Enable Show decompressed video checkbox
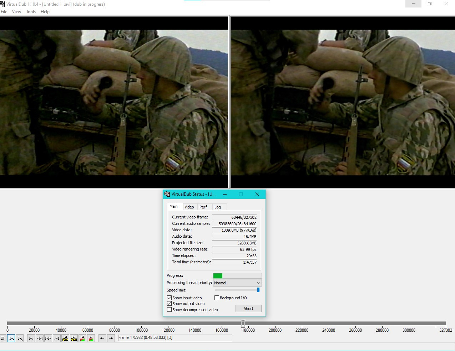This screenshot has height=351, width=455. (x=170, y=310)
